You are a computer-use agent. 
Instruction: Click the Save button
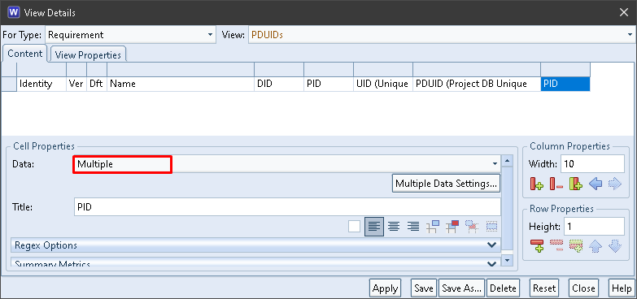click(423, 288)
